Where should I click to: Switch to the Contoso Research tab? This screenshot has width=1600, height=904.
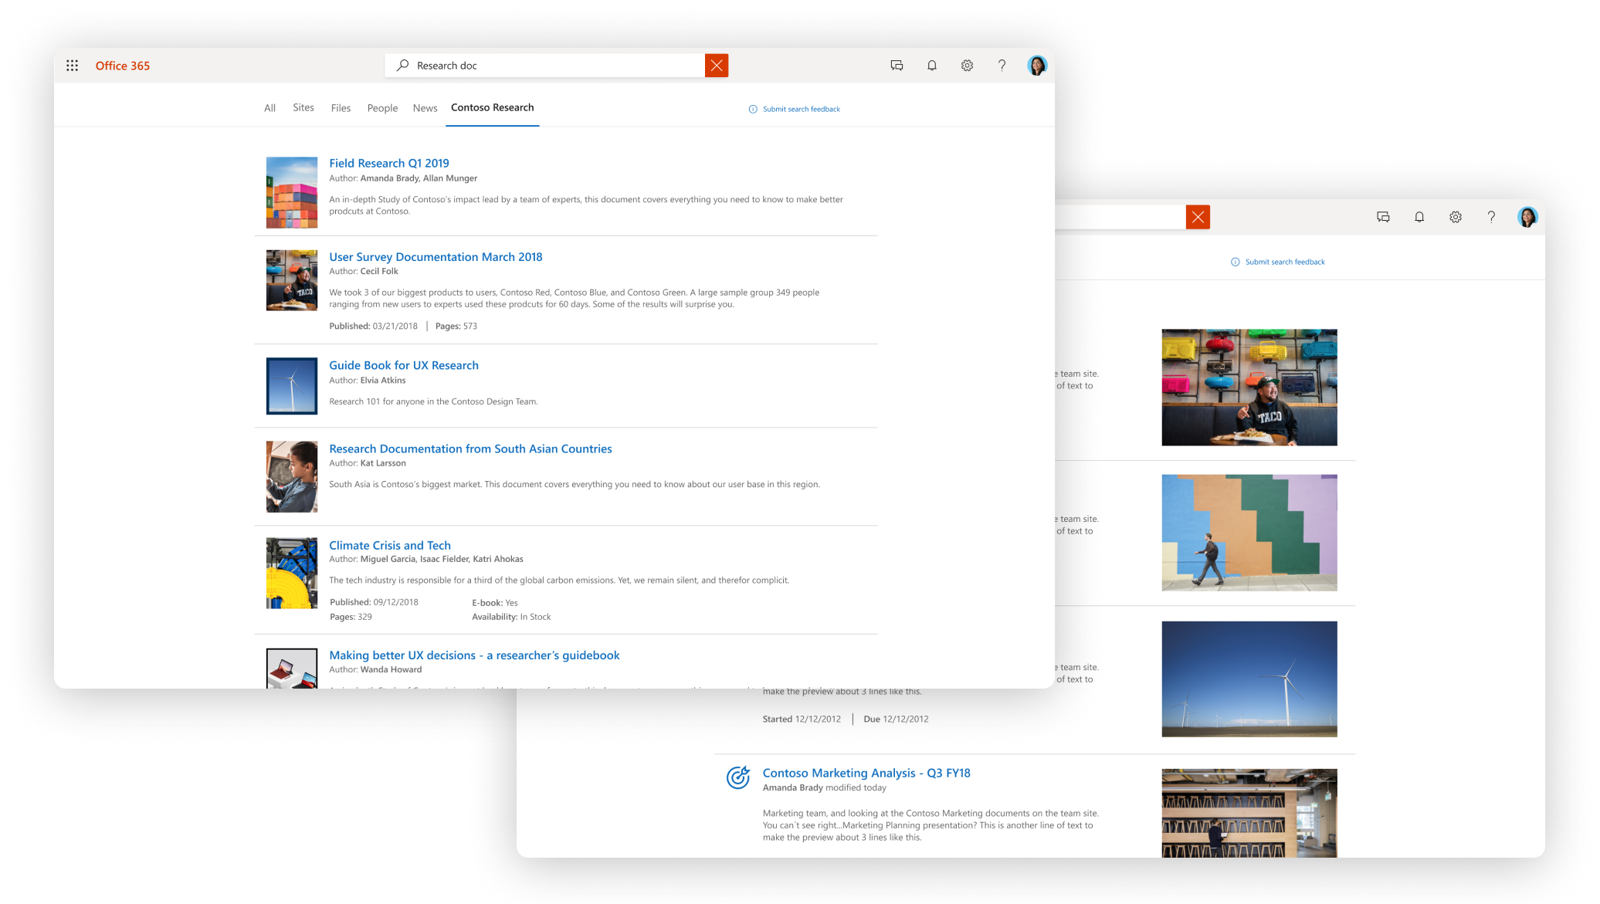click(492, 107)
